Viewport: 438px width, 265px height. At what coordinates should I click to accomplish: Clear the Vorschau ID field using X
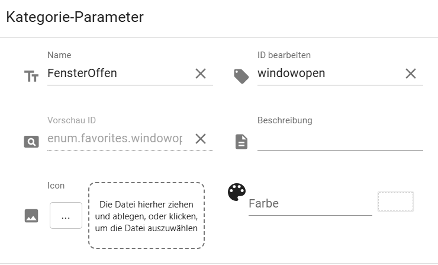pos(201,139)
